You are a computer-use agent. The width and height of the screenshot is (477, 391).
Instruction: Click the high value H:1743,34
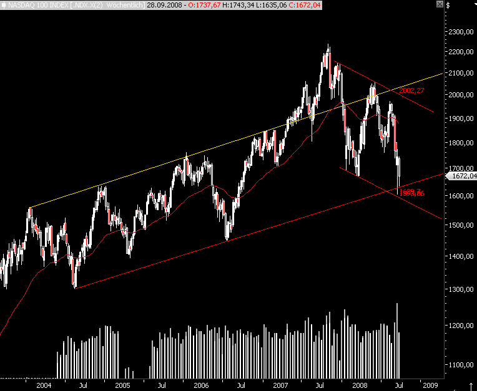(238, 5)
